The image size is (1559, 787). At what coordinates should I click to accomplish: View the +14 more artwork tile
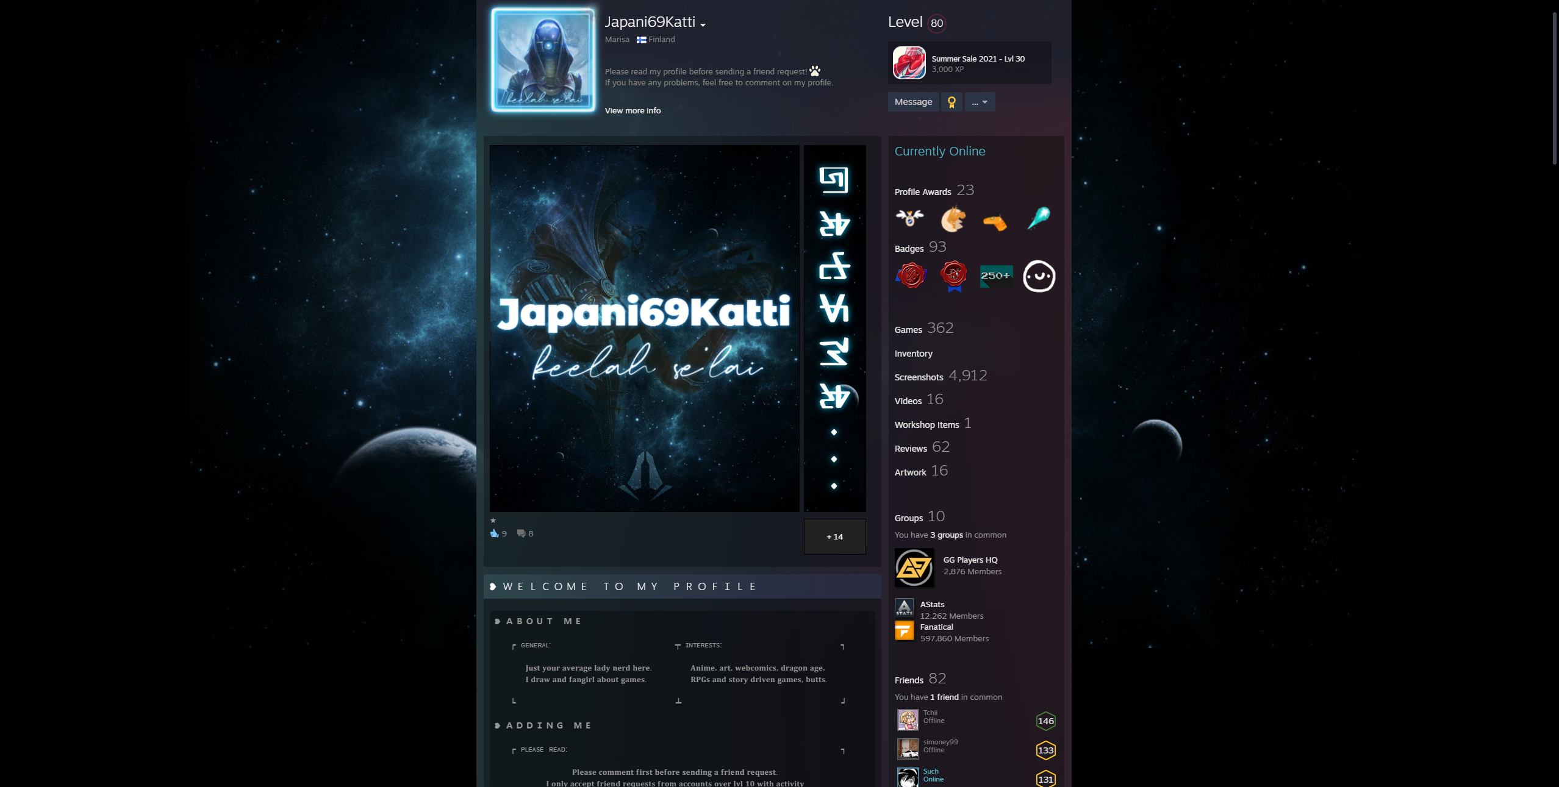pos(834,536)
